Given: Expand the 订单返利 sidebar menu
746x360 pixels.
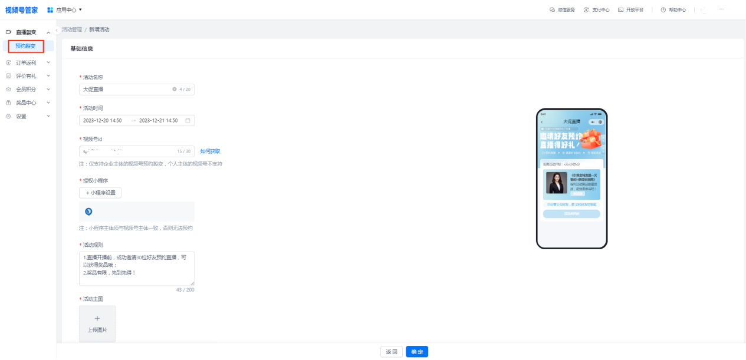Looking at the screenshot, I should [48, 62].
